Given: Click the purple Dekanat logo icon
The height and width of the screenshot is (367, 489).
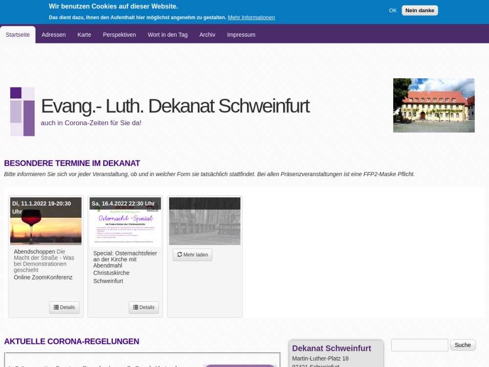Looking at the screenshot, I should (x=22, y=112).
